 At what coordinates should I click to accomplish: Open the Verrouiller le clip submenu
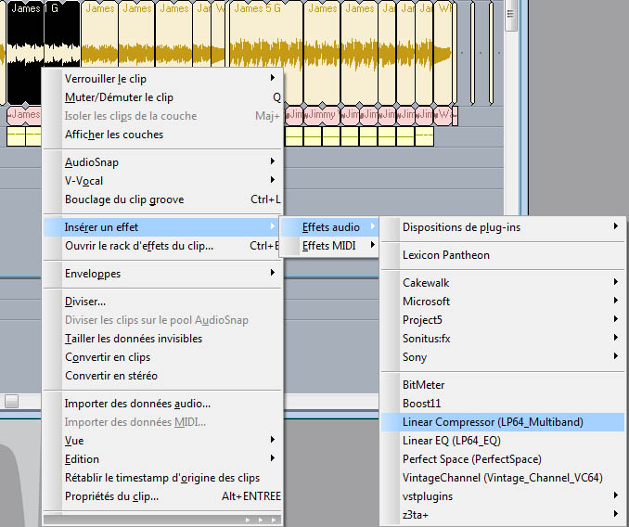[x=162, y=79]
